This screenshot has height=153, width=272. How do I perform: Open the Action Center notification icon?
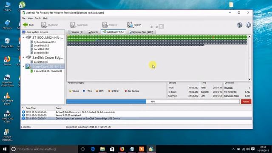point(253,149)
